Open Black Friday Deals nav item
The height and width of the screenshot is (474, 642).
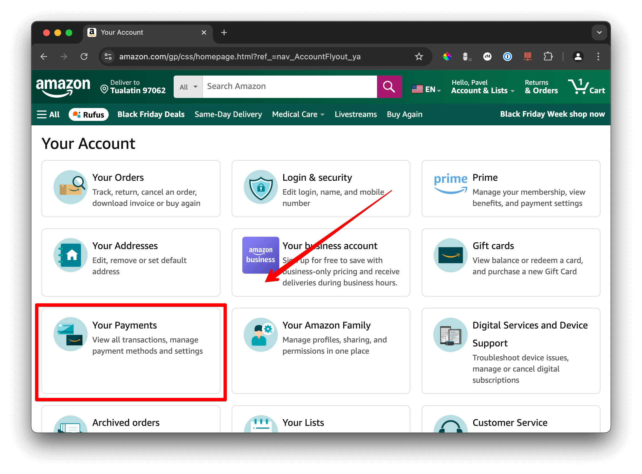pos(151,114)
